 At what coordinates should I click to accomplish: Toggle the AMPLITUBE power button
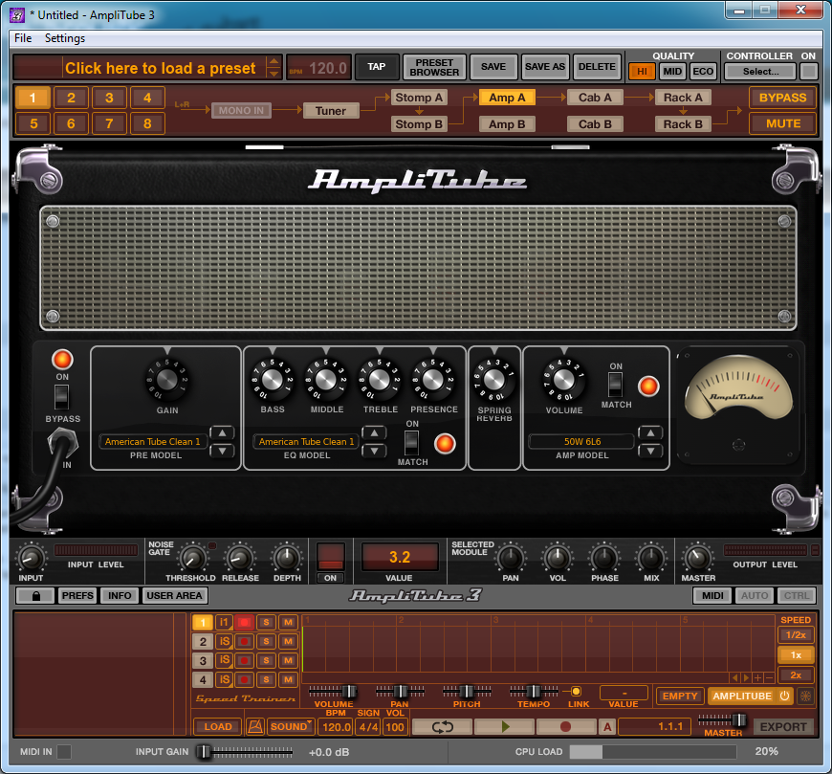pos(784,696)
